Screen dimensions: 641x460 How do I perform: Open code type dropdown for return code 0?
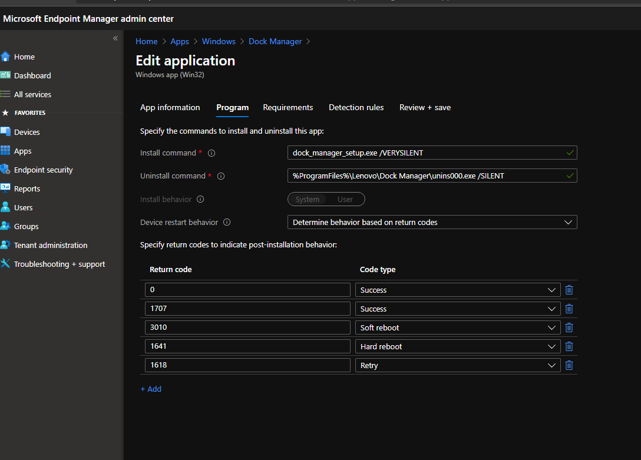pos(457,290)
